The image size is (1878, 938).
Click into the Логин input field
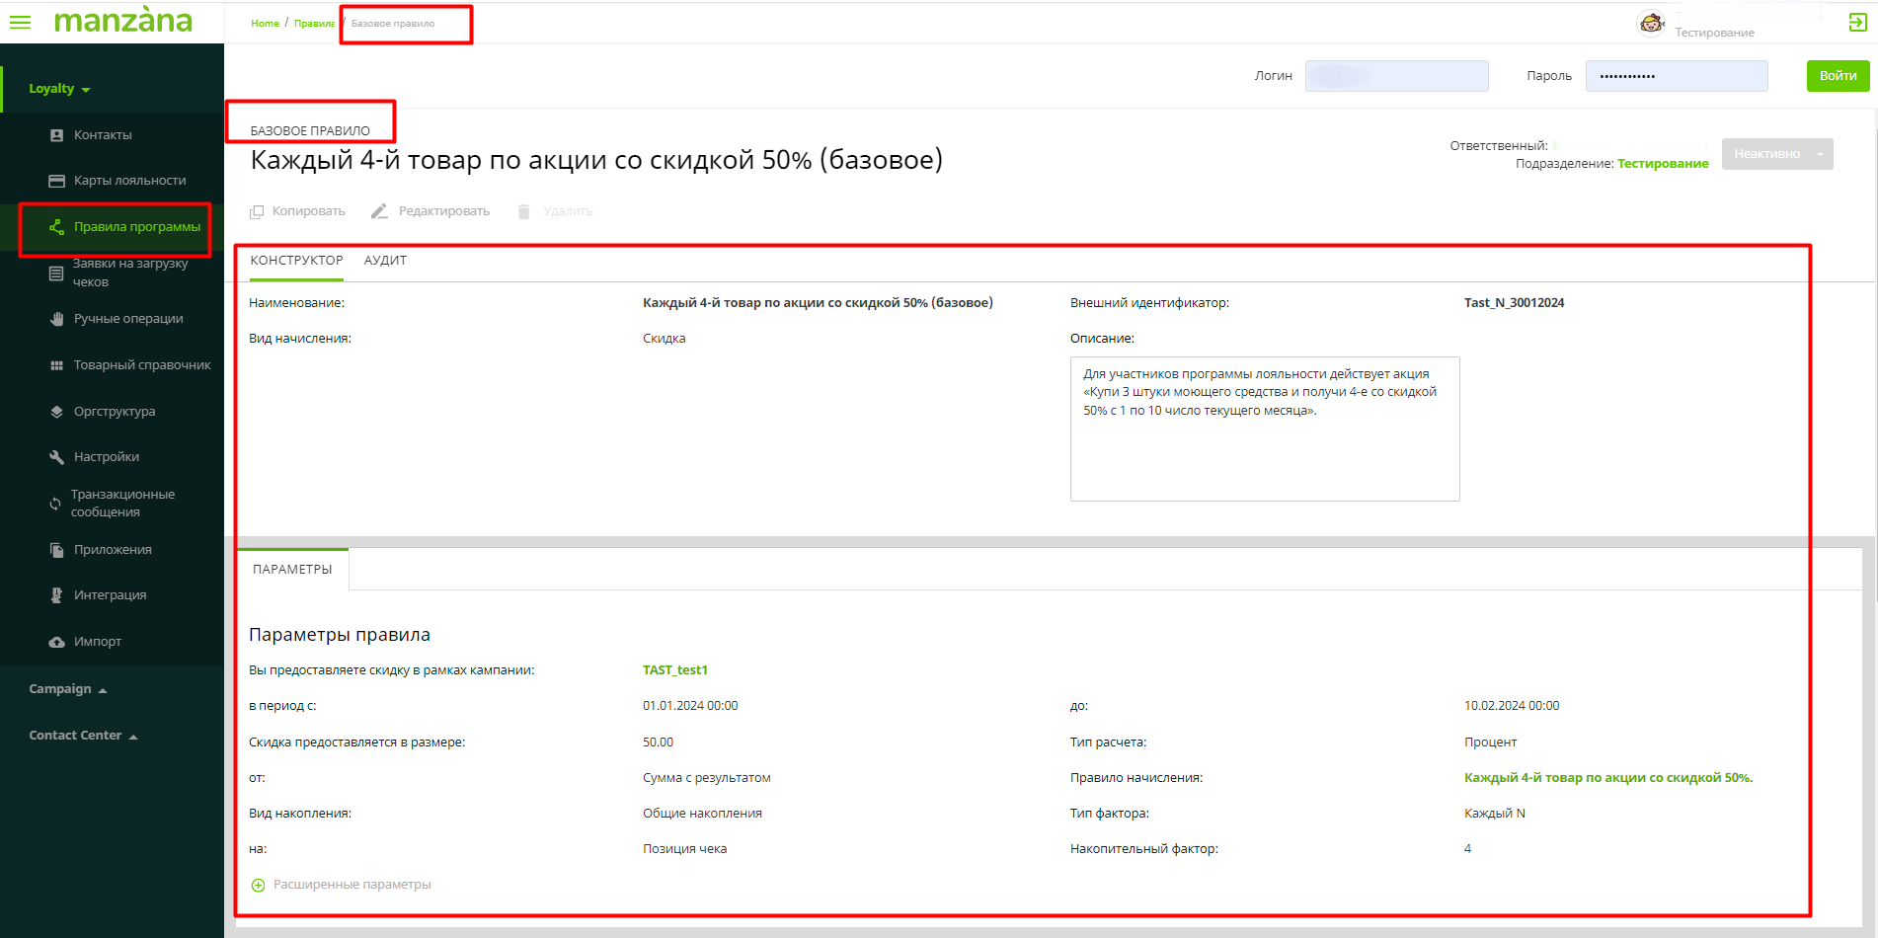(x=1396, y=76)
